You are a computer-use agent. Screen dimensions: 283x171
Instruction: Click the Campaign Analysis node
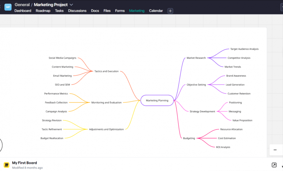pyautogui.click(x=56, y=112)
